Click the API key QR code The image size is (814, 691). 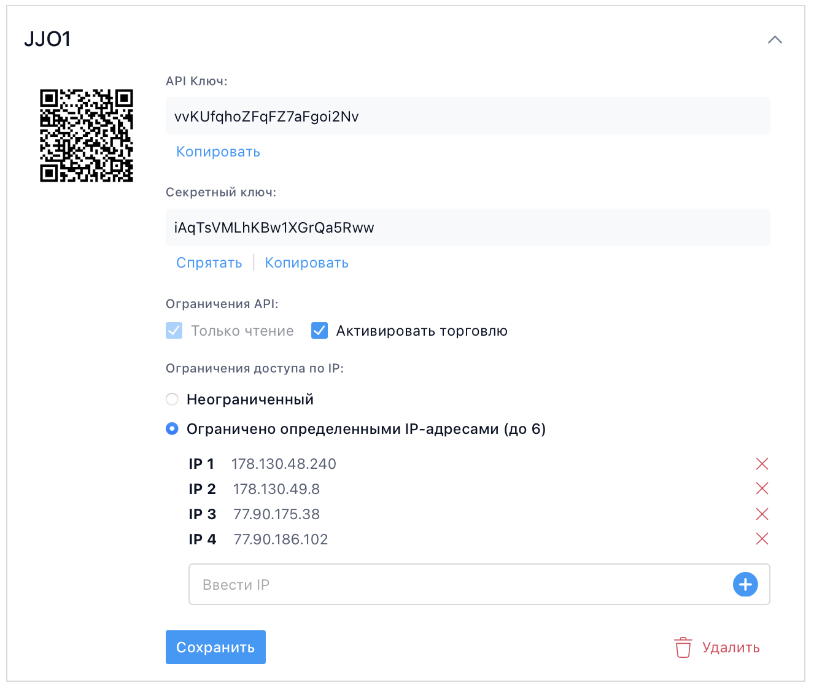tap(87, 136)
